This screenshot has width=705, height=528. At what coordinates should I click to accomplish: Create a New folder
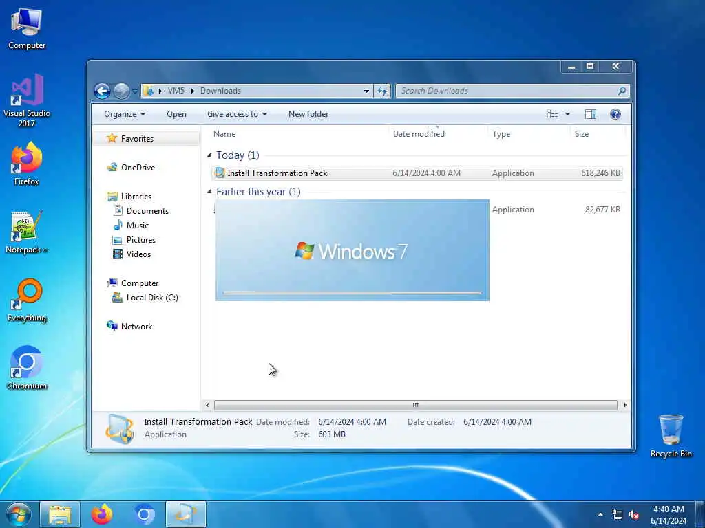308,114
